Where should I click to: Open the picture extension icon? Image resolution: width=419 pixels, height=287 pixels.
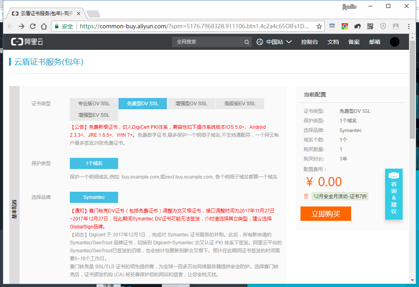tap(396, 26)
